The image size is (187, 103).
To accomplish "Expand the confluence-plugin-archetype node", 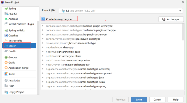I will [x=43, y=30].
